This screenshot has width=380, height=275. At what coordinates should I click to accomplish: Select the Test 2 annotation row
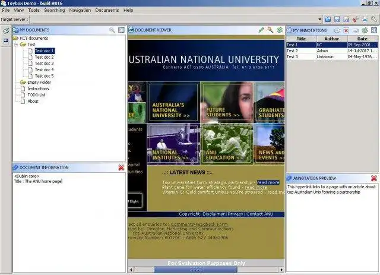pyautogui.click(x=332, y=50)
